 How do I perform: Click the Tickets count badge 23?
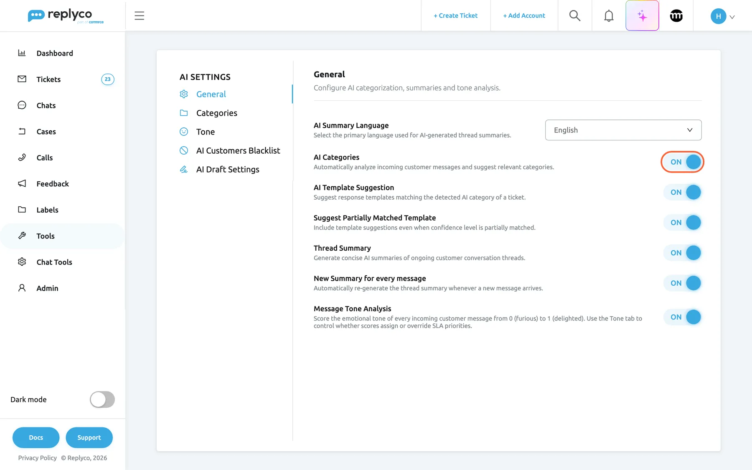108,79
